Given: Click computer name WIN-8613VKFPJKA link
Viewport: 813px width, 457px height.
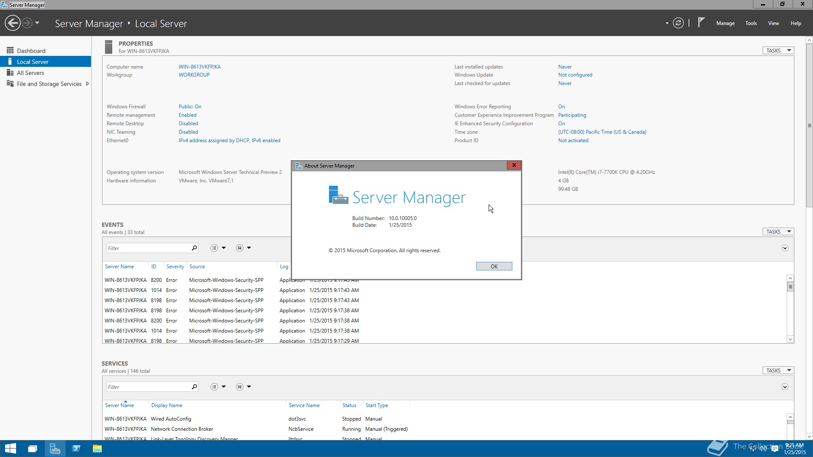Looking at the screenshot, I should click(x=199, y=66).
